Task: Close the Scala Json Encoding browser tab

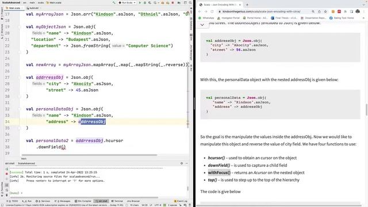Action: pos(240,5)
